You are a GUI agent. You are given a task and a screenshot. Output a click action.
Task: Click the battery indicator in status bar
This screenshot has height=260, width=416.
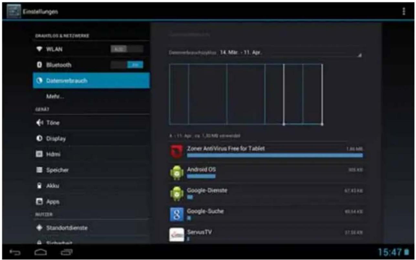(406, 252)
